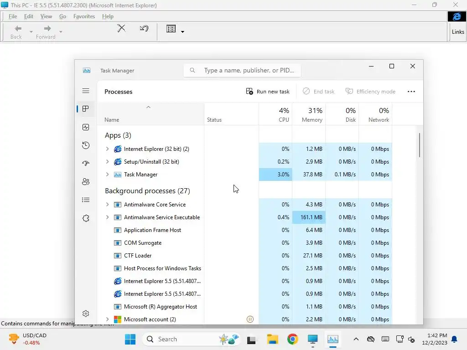Click Views icon in IE toolbar
Image resolution: width=467 pixels, height=350 pixels.
click(171, 29)
